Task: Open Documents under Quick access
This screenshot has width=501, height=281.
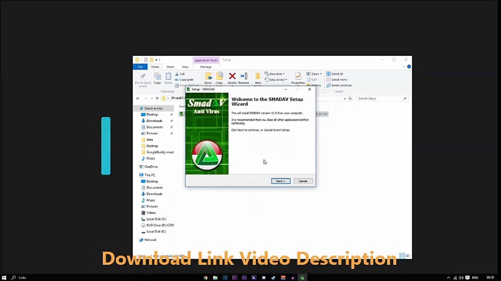Action: coord(154,127)
